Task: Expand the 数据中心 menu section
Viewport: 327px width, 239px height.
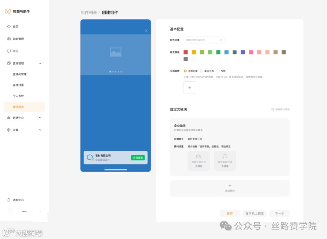Action: [x=40, y=118]
